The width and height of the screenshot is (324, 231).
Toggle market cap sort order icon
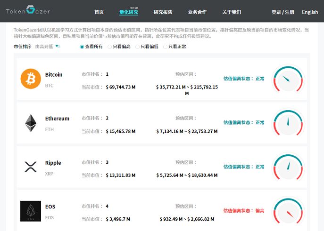(58, 46)
